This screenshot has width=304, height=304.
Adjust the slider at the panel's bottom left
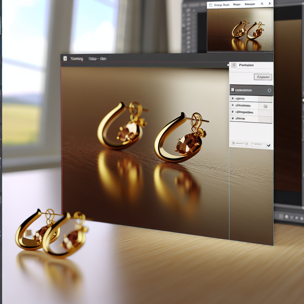pos(240,144)
